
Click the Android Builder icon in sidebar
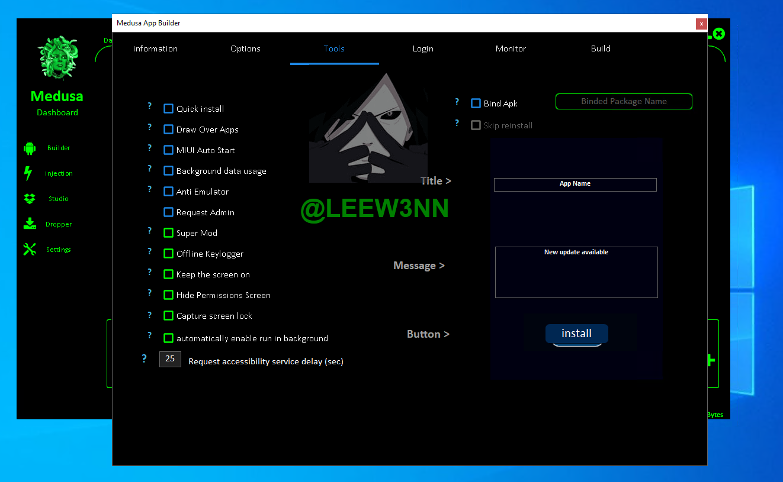coord(30,148)
